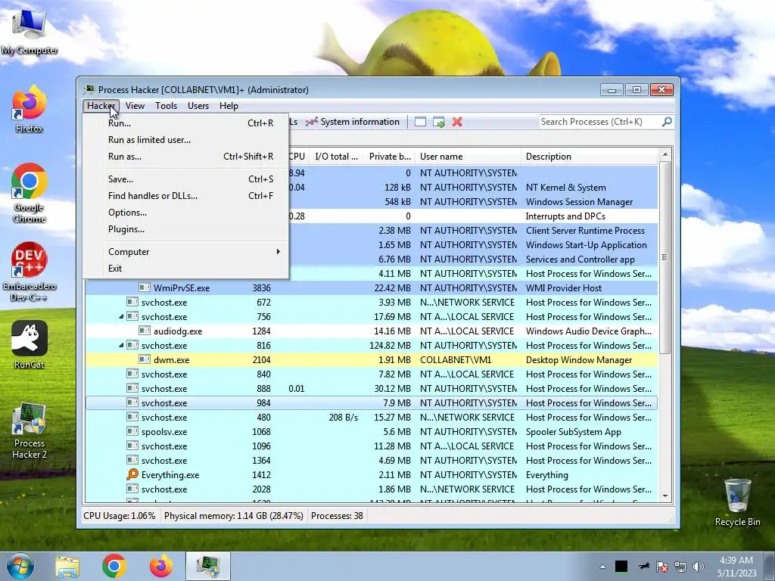Open the Users menu

point(198,106)
